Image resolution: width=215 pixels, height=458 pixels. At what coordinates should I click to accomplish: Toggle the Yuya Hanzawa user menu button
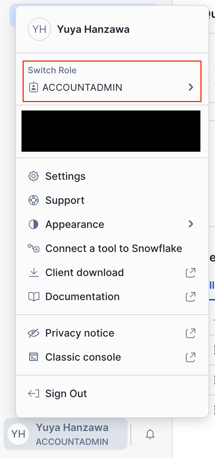[66, 434]
